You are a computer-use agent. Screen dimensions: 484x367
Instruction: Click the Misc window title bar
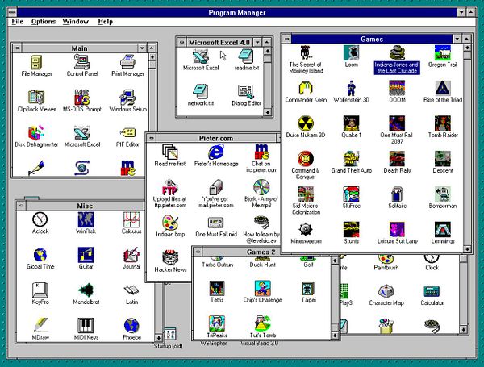click(x=85, y=206)
